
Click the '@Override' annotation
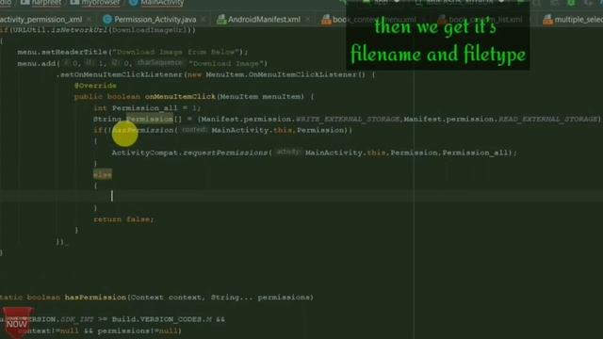point(95,86)
